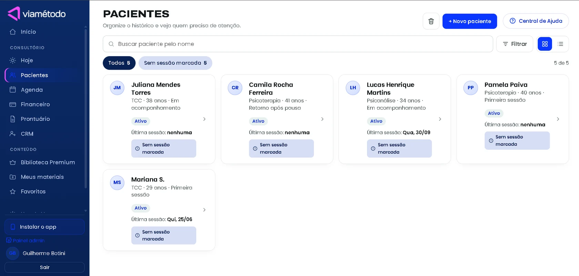Click the viamétodo logo
This screenshot has height=276, width=579.
pos(37,14)
